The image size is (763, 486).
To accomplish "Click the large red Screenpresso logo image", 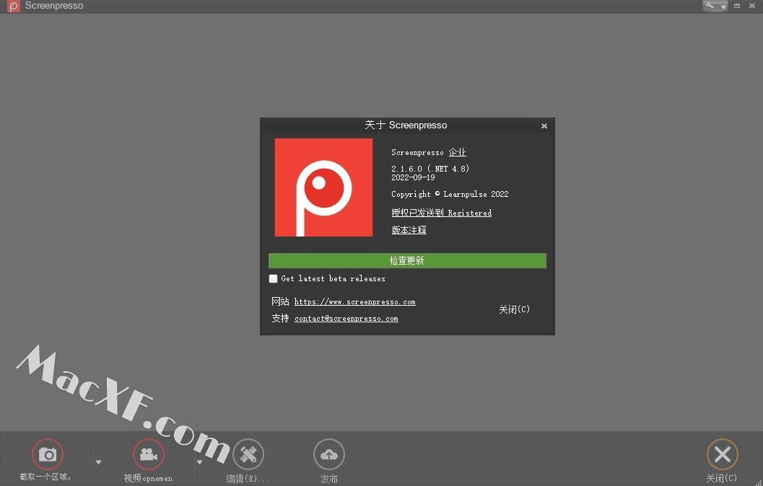I will pos(323,187).
